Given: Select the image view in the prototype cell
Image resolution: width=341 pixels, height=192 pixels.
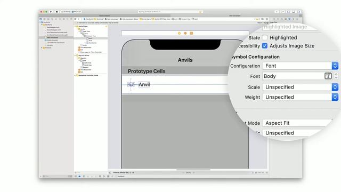Looking at the screenshot, I should pos(131,84).
